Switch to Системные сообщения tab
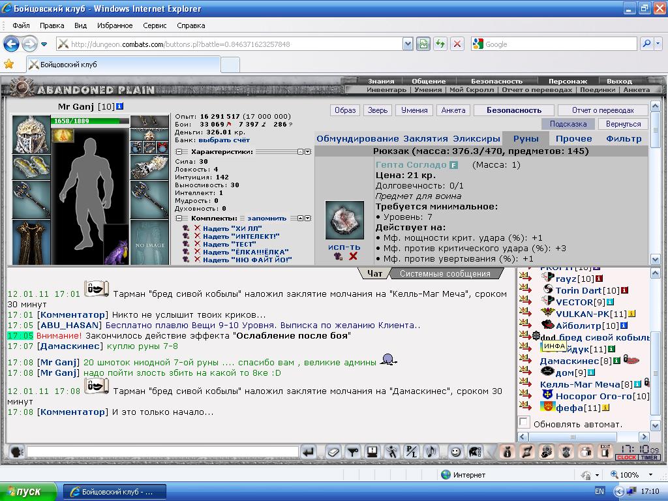This screenshot has width=668, height=501. 445,274
